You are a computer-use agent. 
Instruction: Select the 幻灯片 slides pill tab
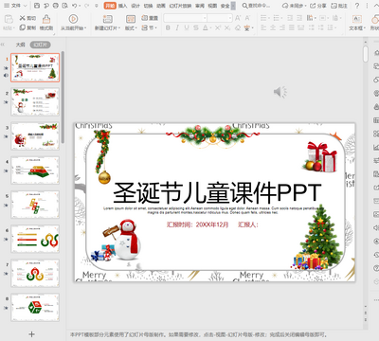click(x=40, y=45)
